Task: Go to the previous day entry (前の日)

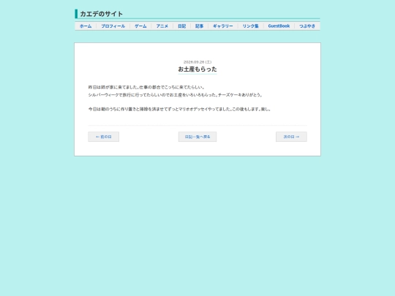Action: (104, 137)
